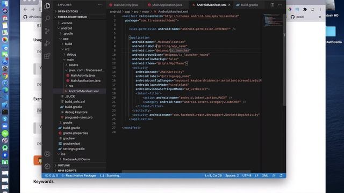Image resolution: width=344 pixels, height=193 pixels.
Task: Open Zoom from the Dock
Action: click(5, 127)
